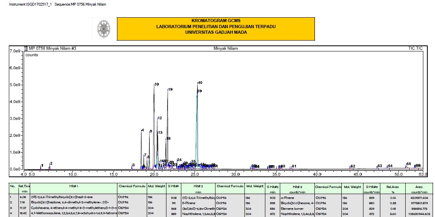Click the 7.0e9 y-axis tick label
Viewport: 435px width, 217px height.
[15, 51]
